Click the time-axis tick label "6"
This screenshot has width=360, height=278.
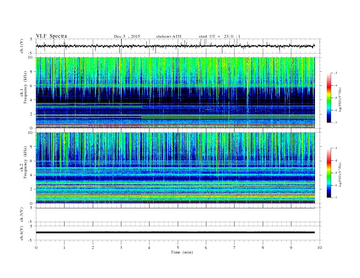pos(206,248)
